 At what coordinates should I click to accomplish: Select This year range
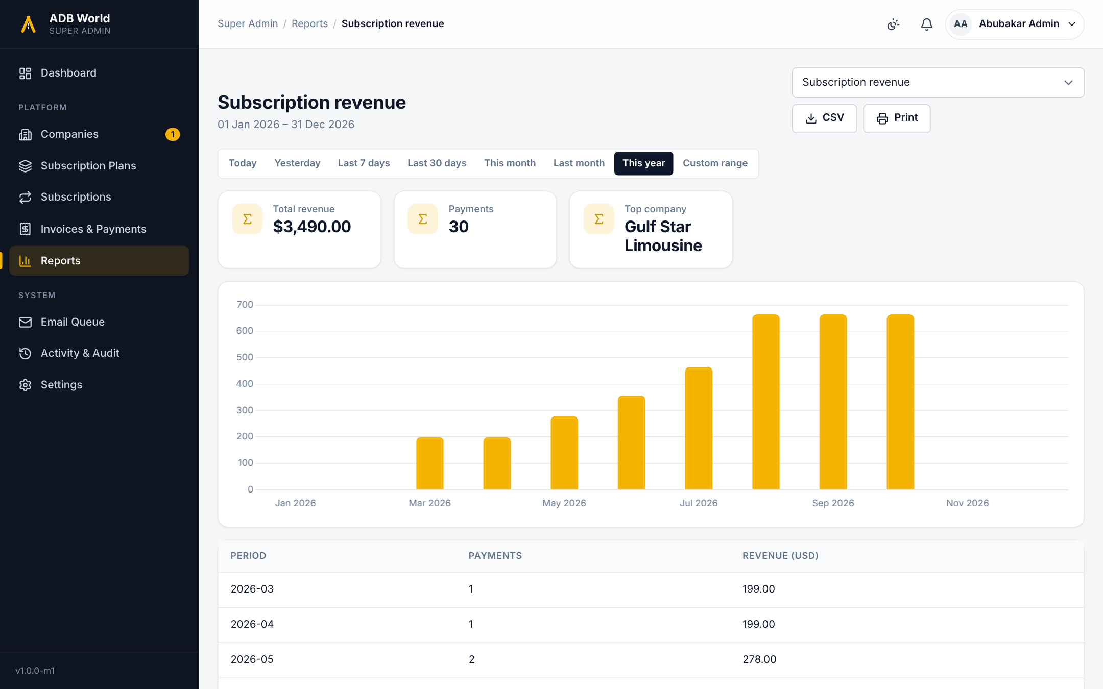point(643,163)
